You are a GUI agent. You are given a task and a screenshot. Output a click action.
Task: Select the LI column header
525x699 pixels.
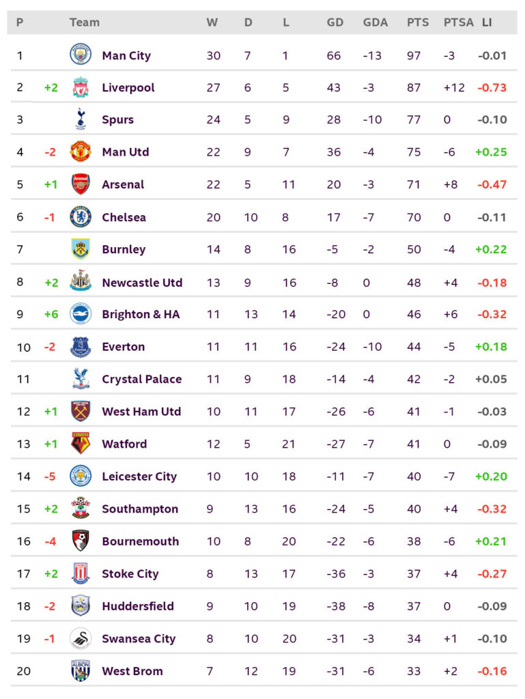487,23
